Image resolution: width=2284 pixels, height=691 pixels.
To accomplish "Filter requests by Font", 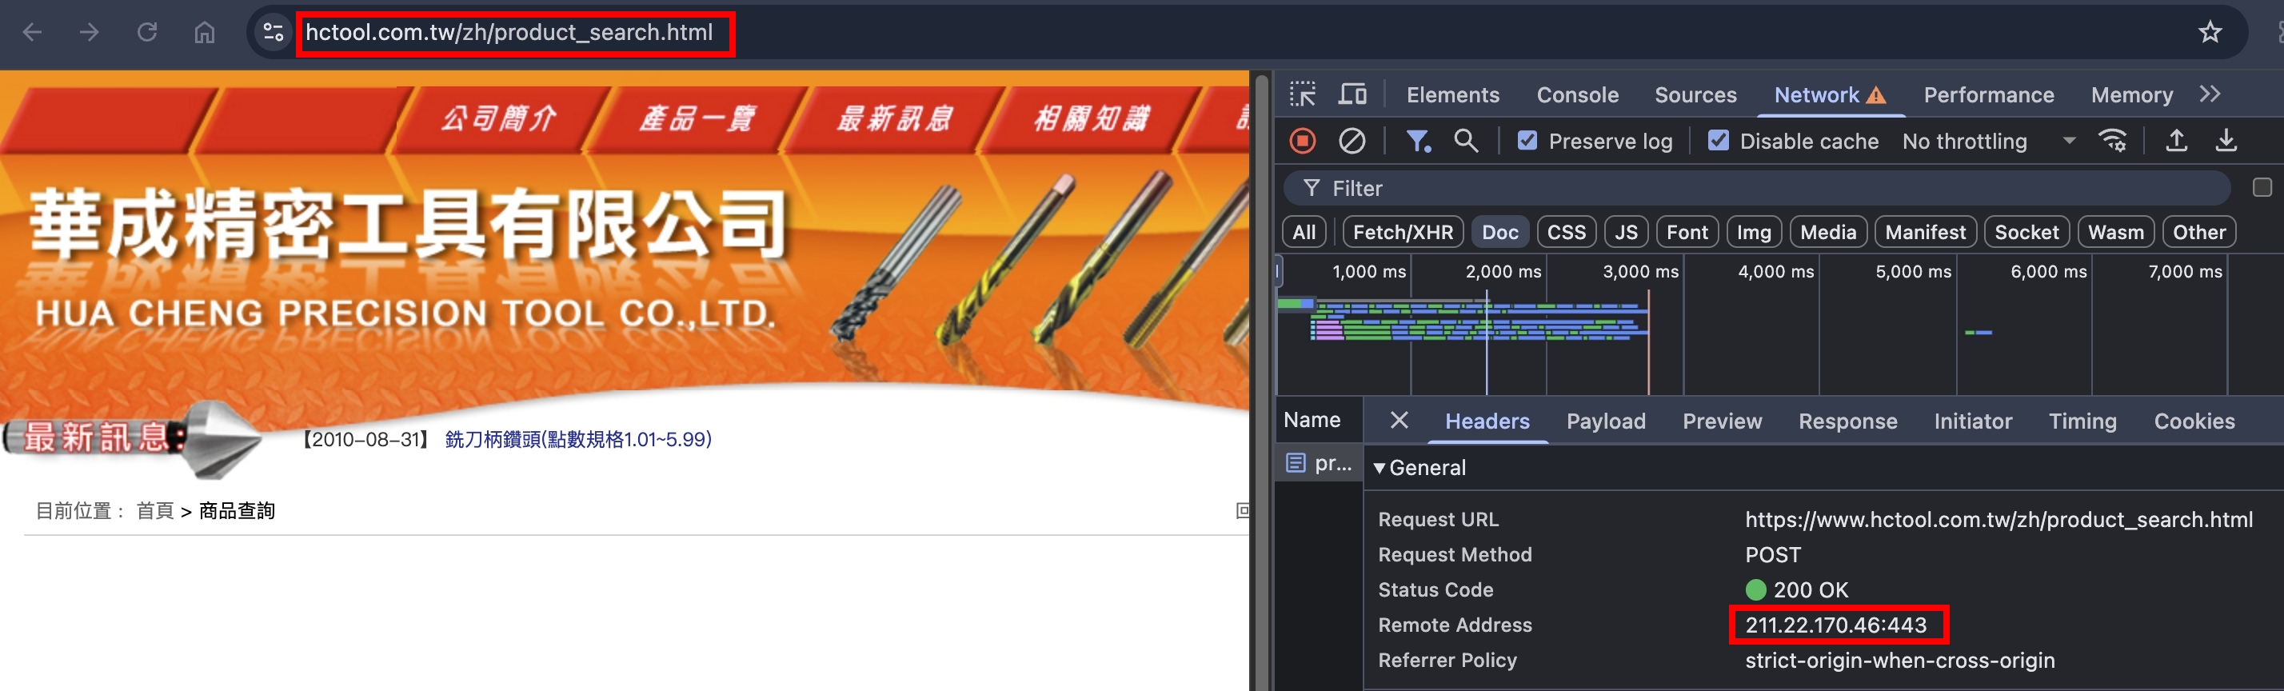I will (1687, 233).
